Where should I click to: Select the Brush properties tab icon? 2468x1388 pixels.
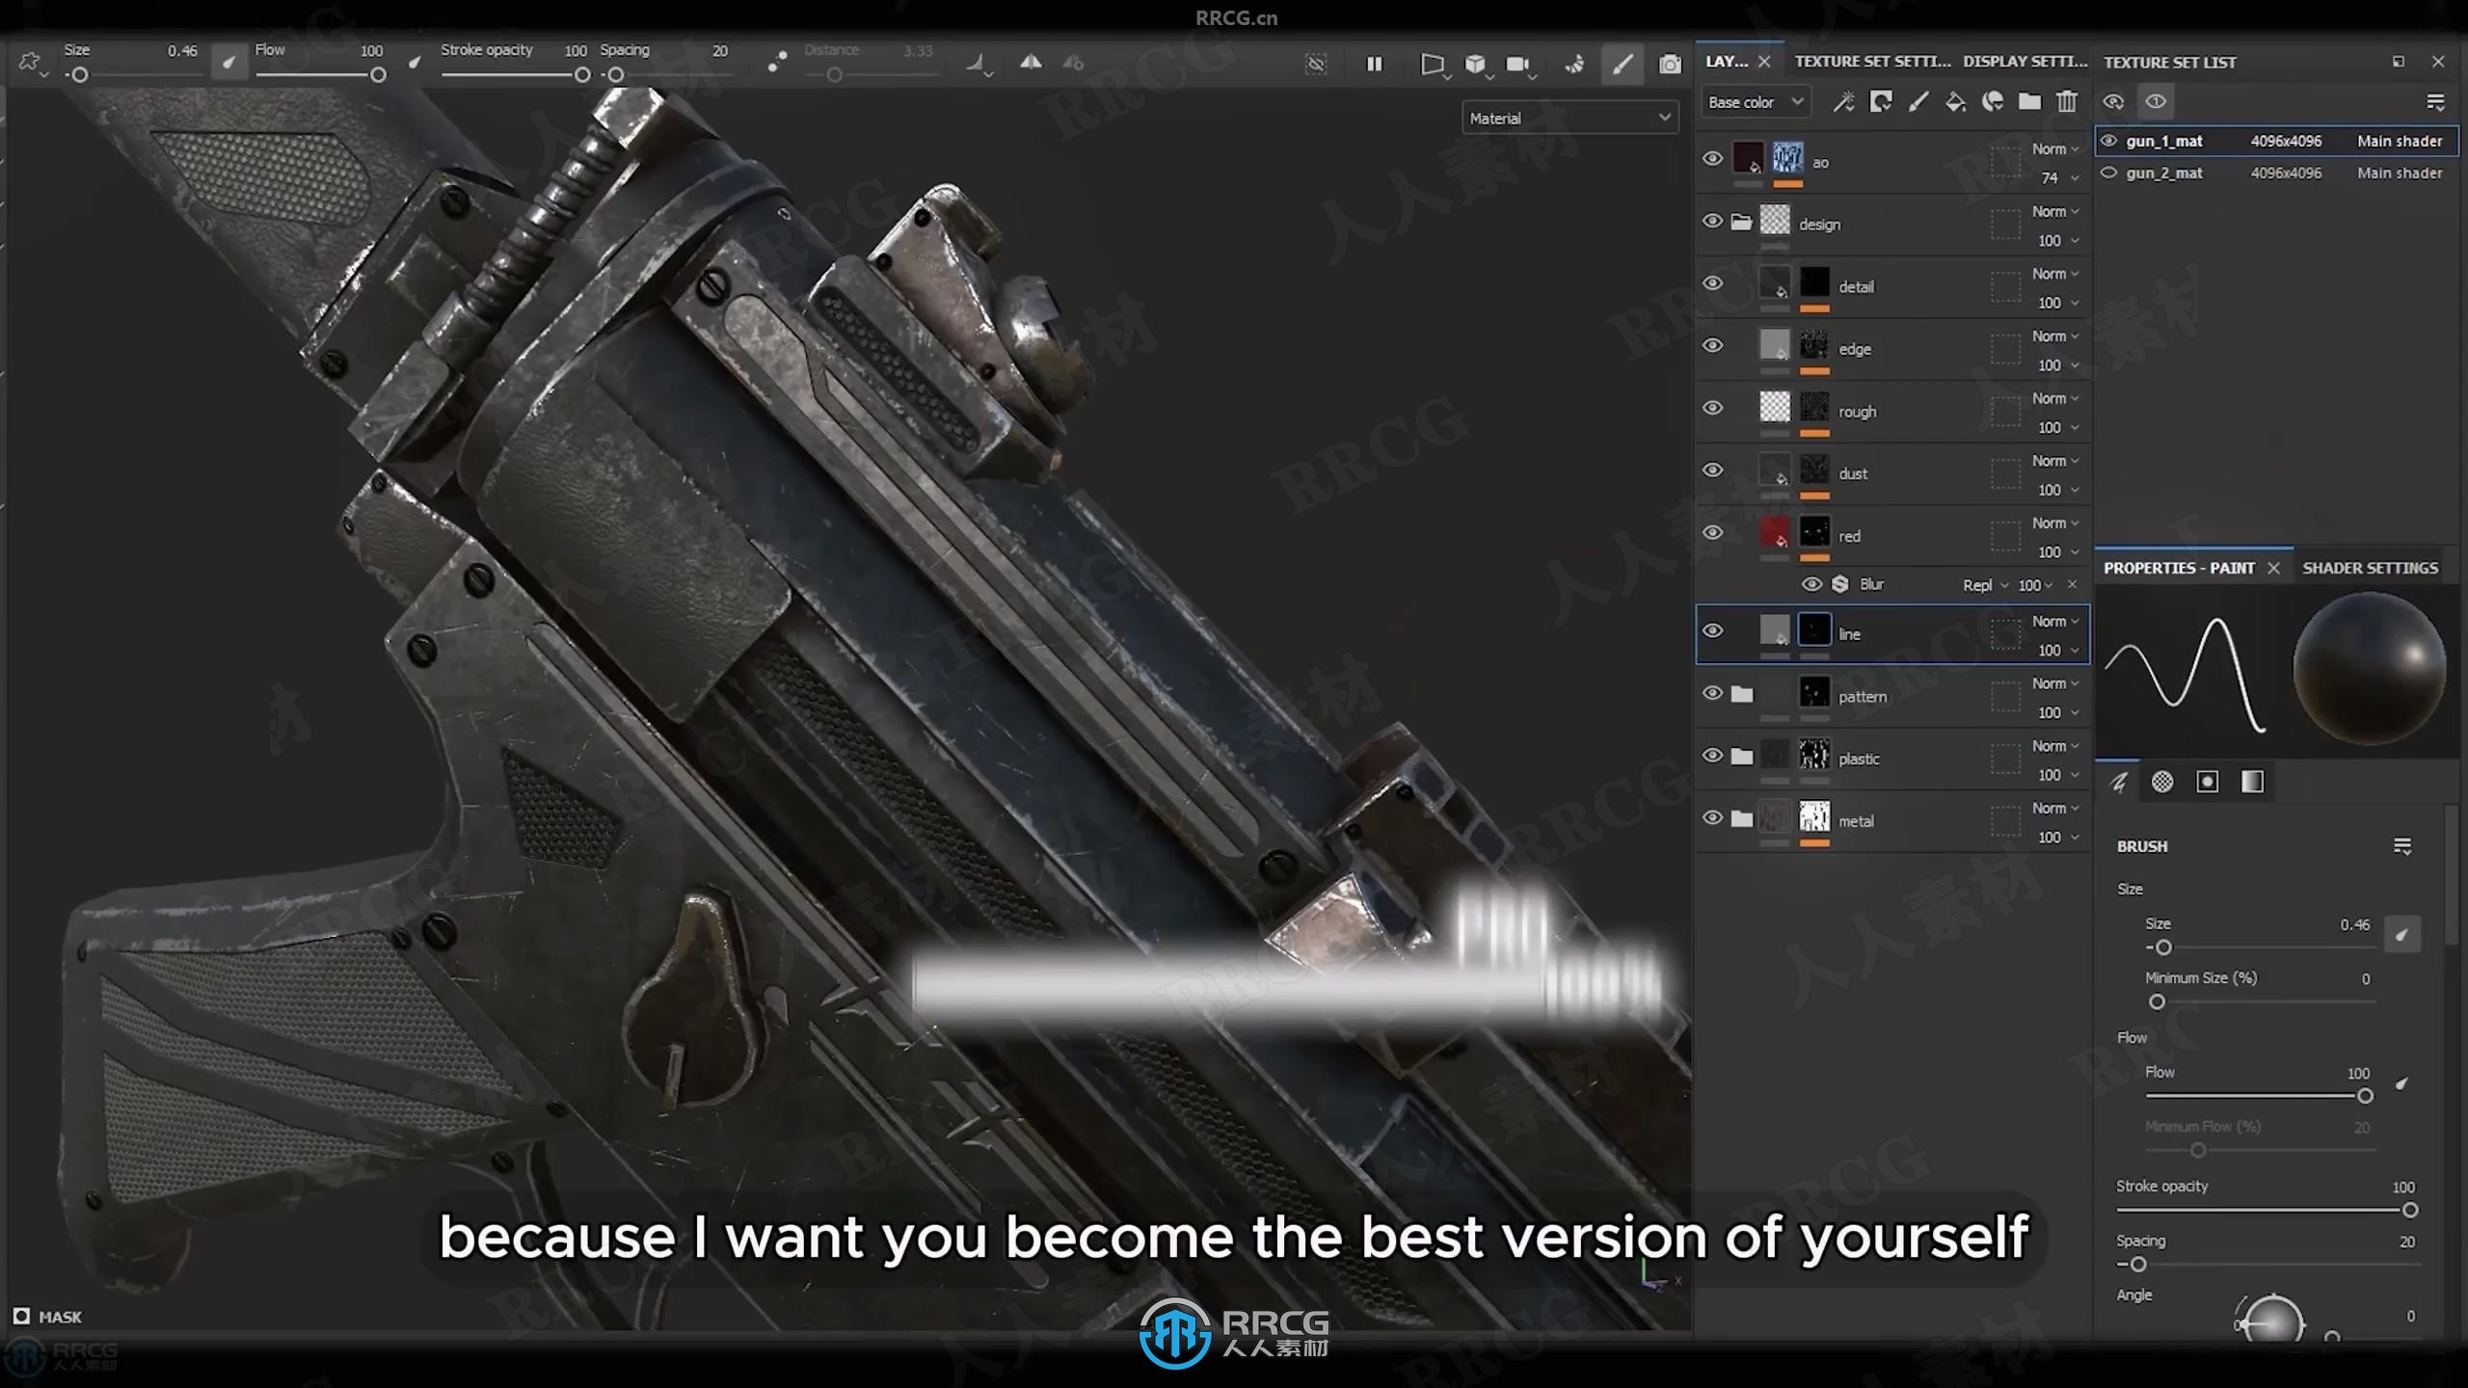click(2118, 782)
